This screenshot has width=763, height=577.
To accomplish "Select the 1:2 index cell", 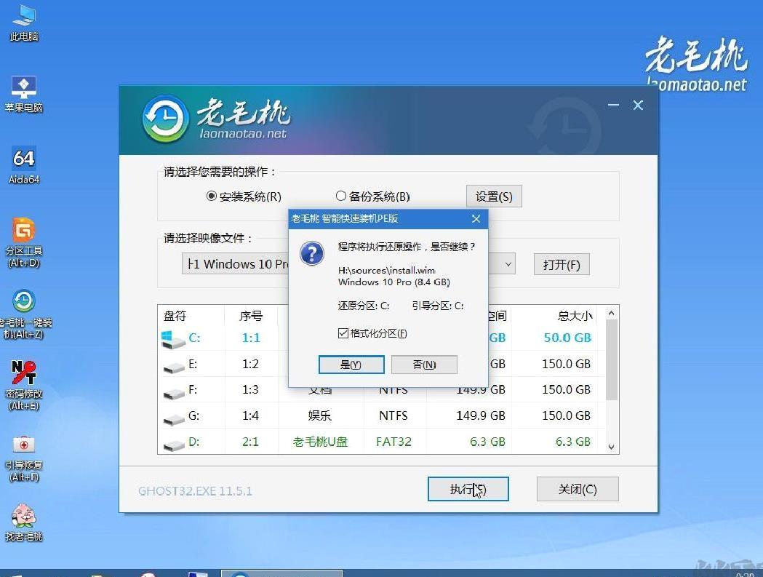I will pyautogui.click(x=251, y=364).
